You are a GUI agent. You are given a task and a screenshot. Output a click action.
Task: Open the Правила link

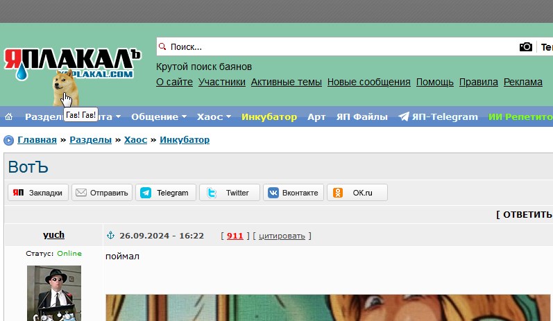point(479,82)
